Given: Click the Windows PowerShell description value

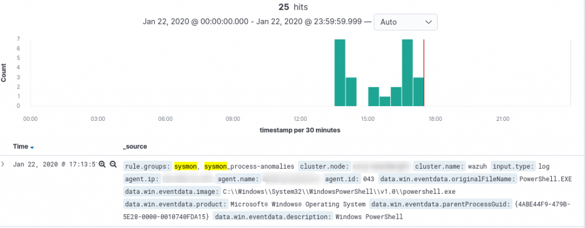Looking at the screenshot, I should pos(370,217).
